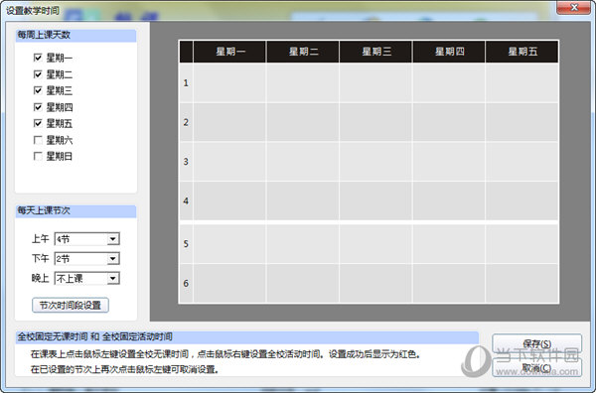Viewport: 596px width, 393px height.
Task: Click the 取消(C) button
Action: point(536,367)
